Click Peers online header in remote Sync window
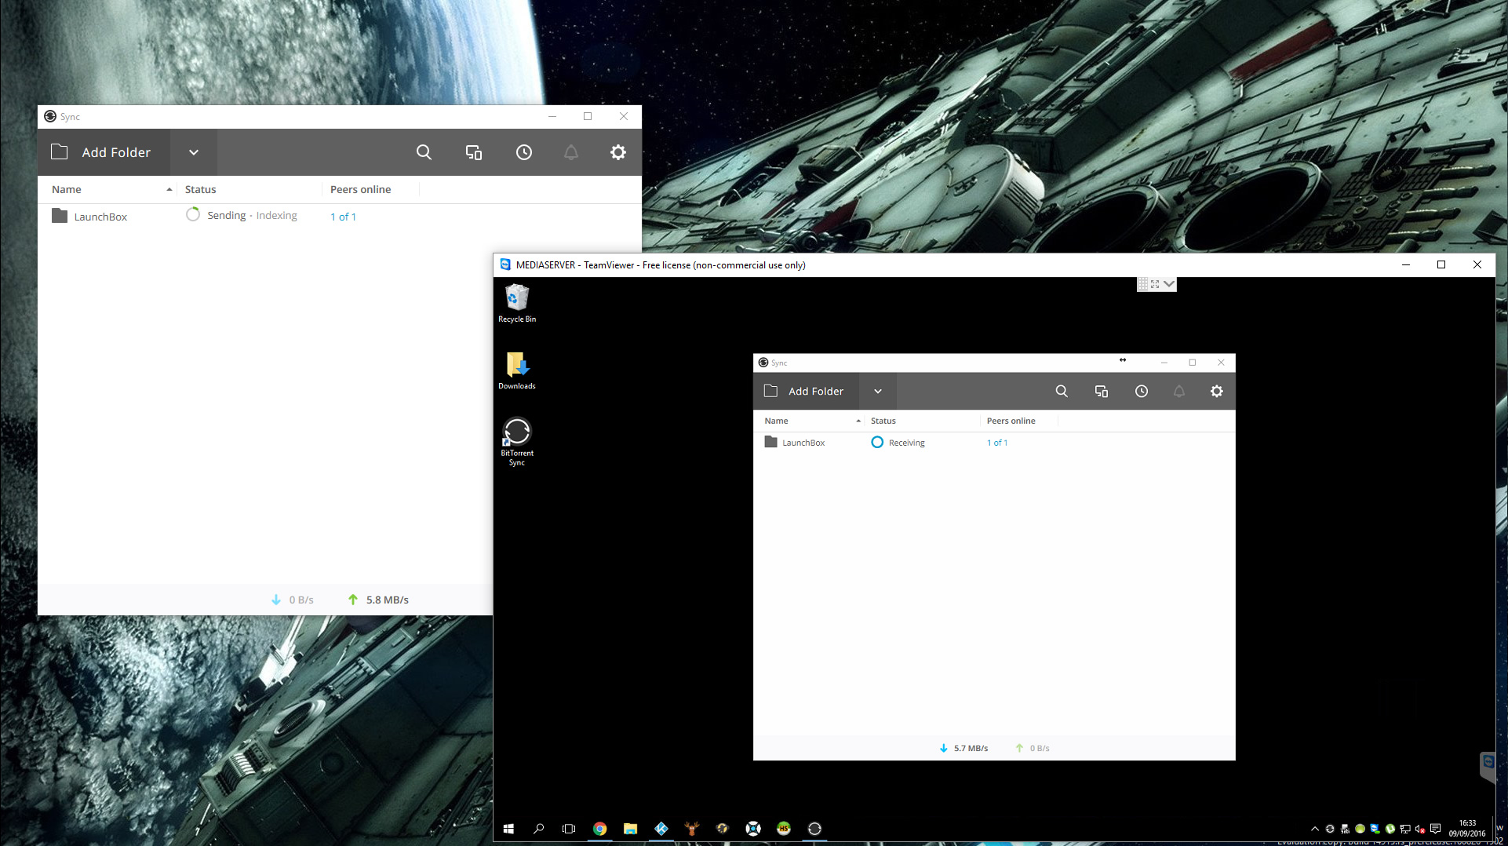This screenshot has width=1508, height=846. pos(1011,421)
